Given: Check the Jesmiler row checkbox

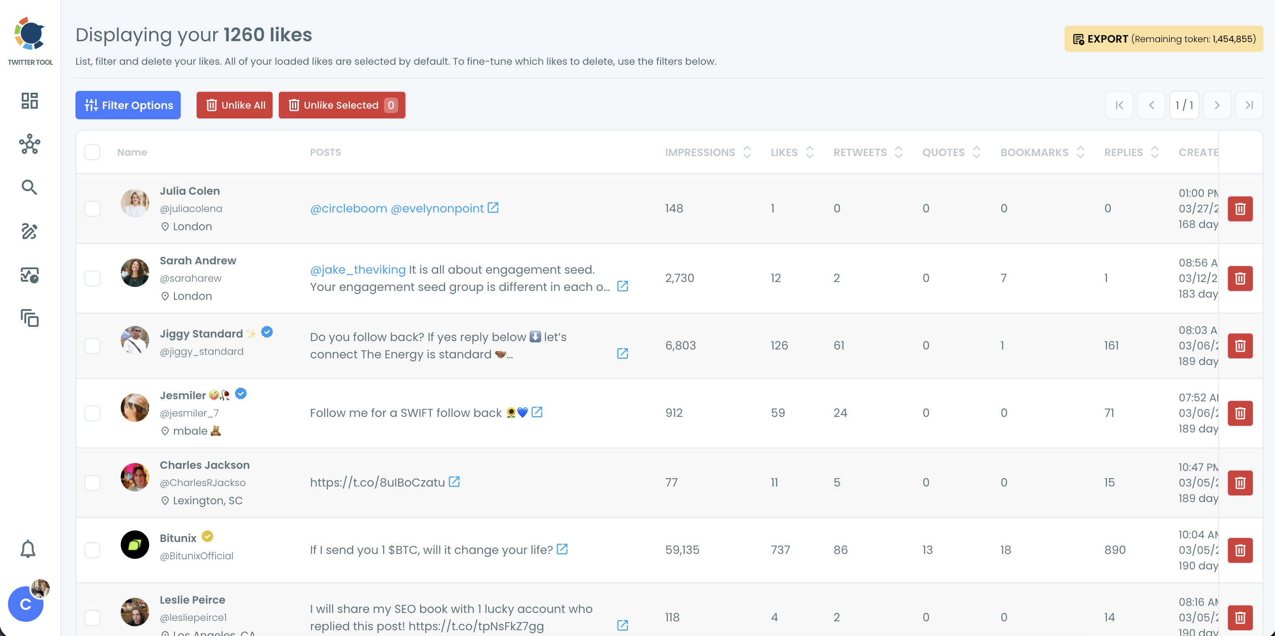Looking at the screenshot, I should tap(92, 413).
